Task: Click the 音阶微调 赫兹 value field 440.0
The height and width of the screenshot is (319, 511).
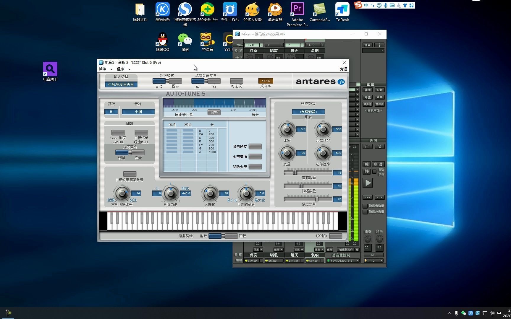Action: click(x=186, y=193)
